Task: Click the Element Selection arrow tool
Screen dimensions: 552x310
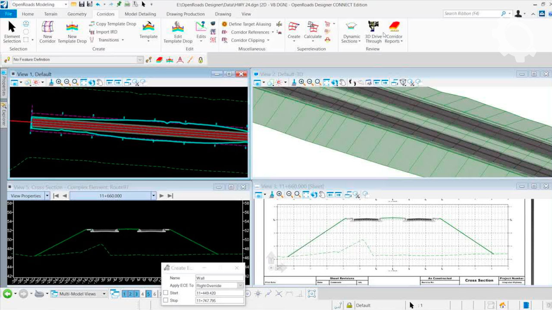Action: click(12, 27)
